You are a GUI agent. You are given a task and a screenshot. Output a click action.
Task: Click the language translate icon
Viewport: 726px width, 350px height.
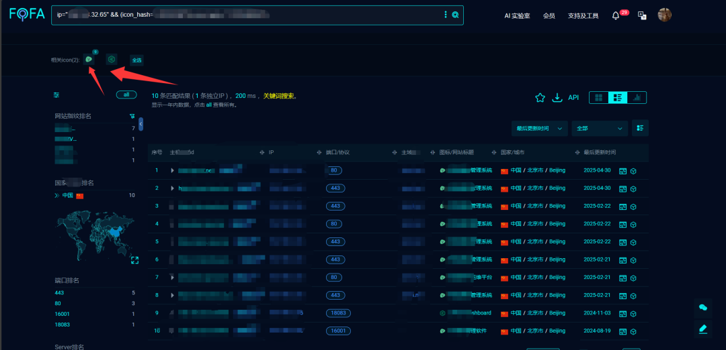(642, 15)
